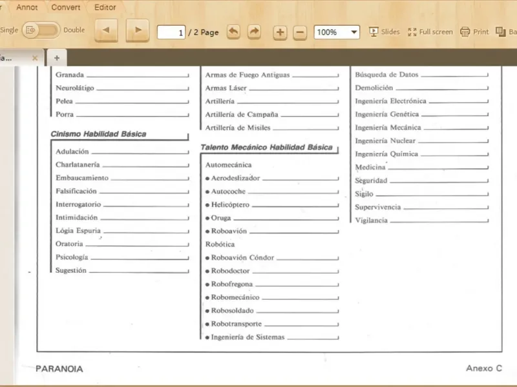This screenshot has width=517, height=387.
Task: Click the "Robomecánico" bullet entry
Action: (x=272, y=297)
